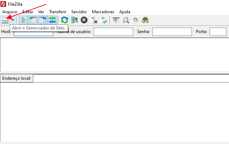
Task: Reconnect to the last used server
Action: (103, 20)
